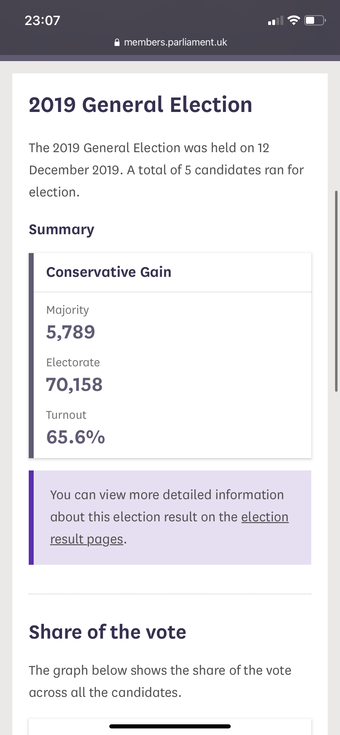This screenshot has width=340, height=735.
Task: Click the Summary subheading
Action: point(62,230)
